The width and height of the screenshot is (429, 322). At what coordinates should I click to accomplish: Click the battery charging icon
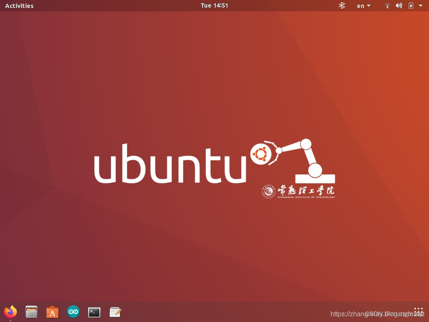pos(411,5)
